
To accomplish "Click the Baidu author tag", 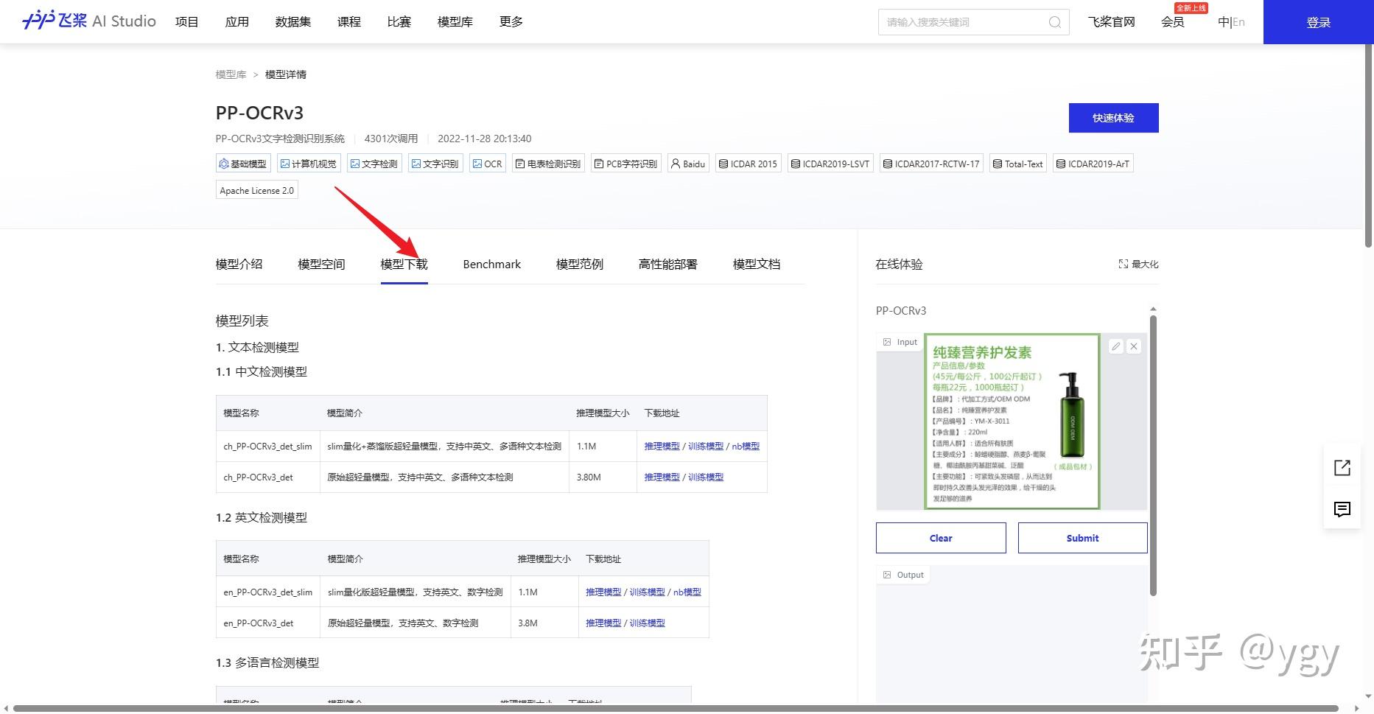I will click(x=688, y=164).
